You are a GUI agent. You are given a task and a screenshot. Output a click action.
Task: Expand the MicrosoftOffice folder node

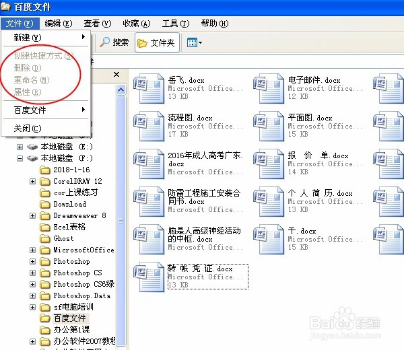pyautogui.click(x=32, y=250)
